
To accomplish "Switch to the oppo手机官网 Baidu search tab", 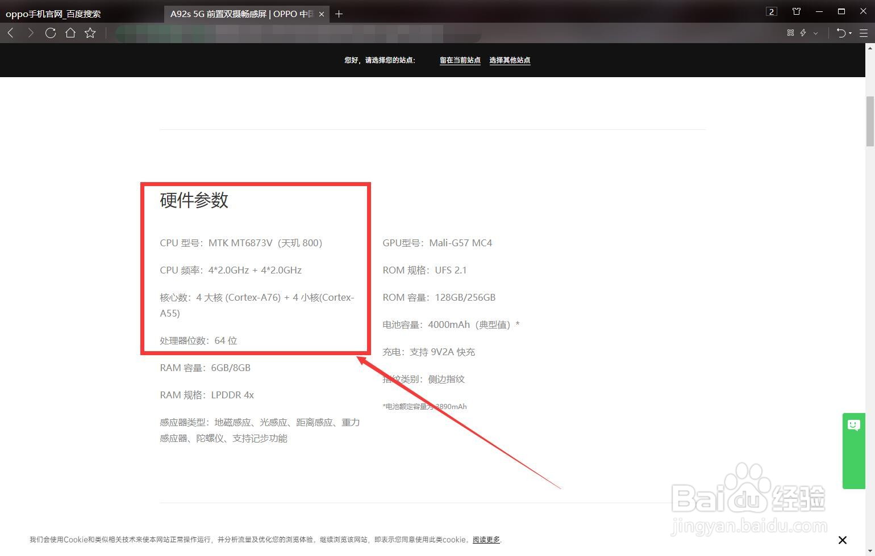I will click(x=54, y=13).
